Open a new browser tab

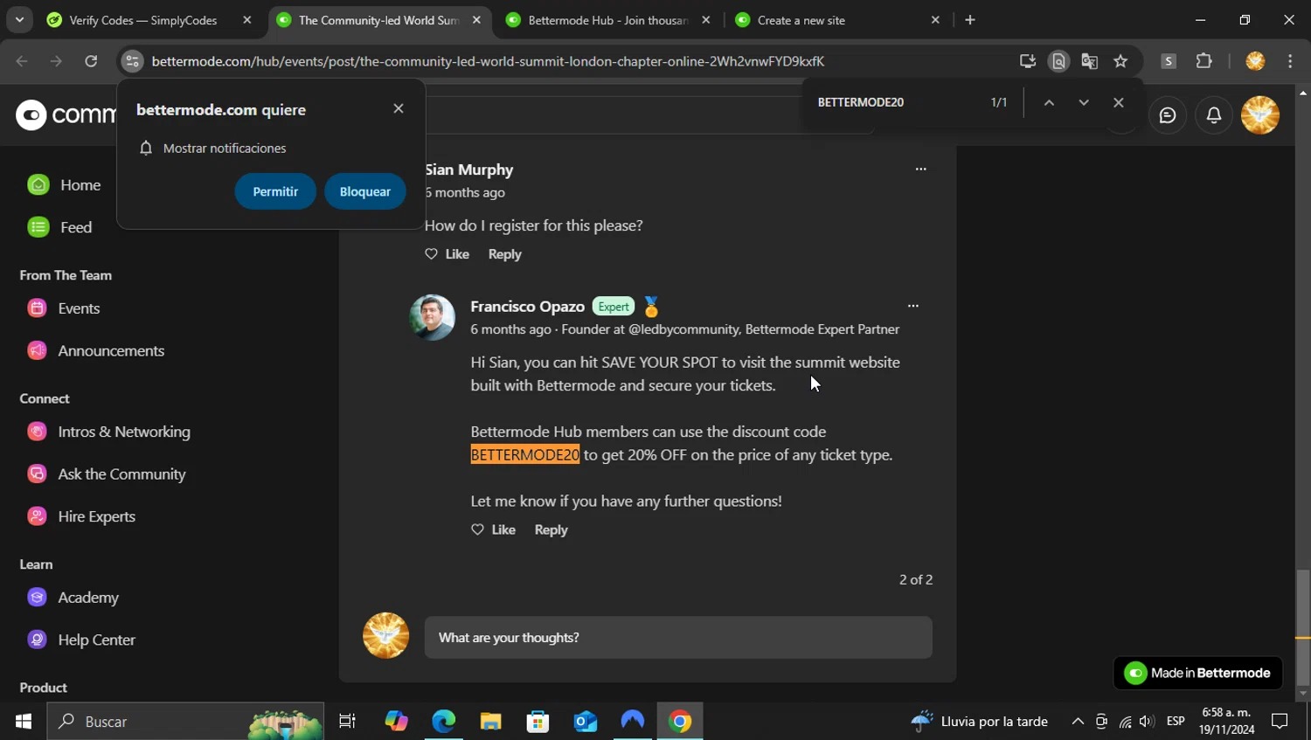pos(970,20)
